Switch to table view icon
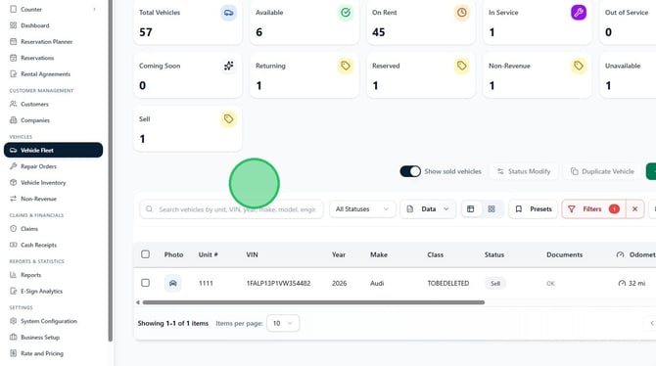Image resolution: width=656 pixels, height=366 pixels. click(471, 209)
